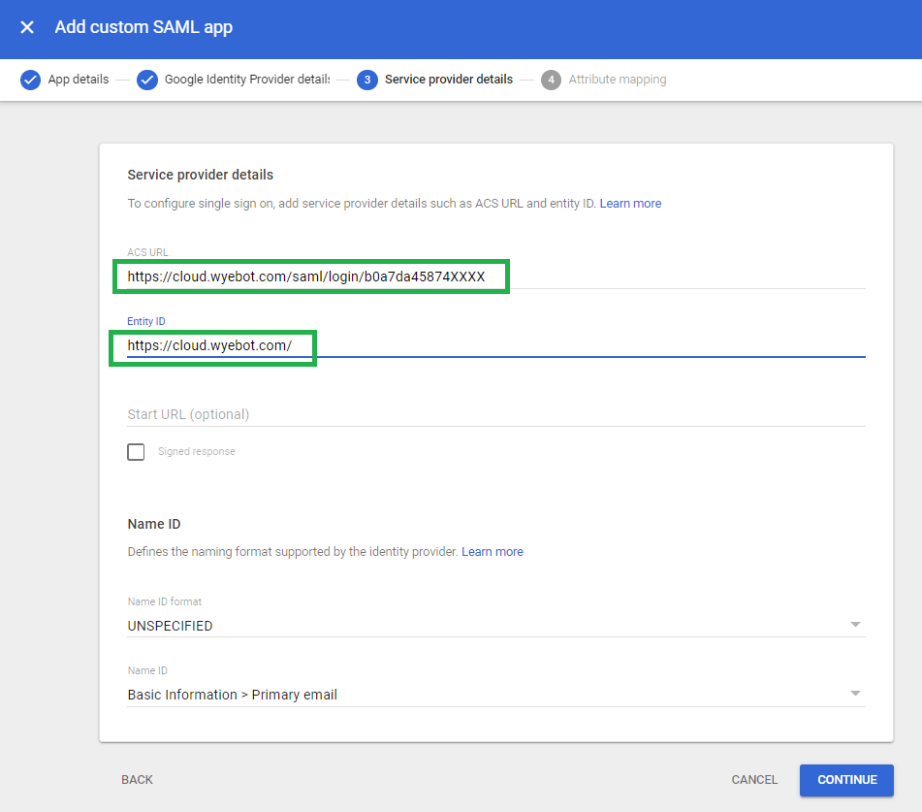The image size is (922, 812).
Task: Click the Name ID section heading
Action: pos(154,524)
